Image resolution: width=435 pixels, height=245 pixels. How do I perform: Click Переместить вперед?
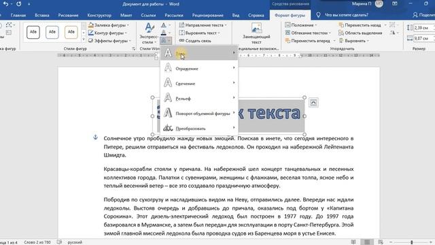307,41
